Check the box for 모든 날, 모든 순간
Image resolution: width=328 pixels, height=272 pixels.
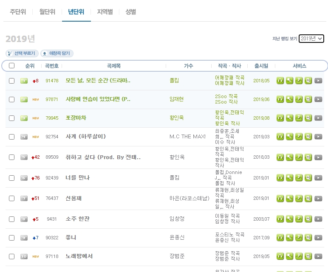(x=12, y=81)
